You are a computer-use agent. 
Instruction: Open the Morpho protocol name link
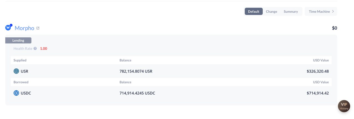click(24, 28)
